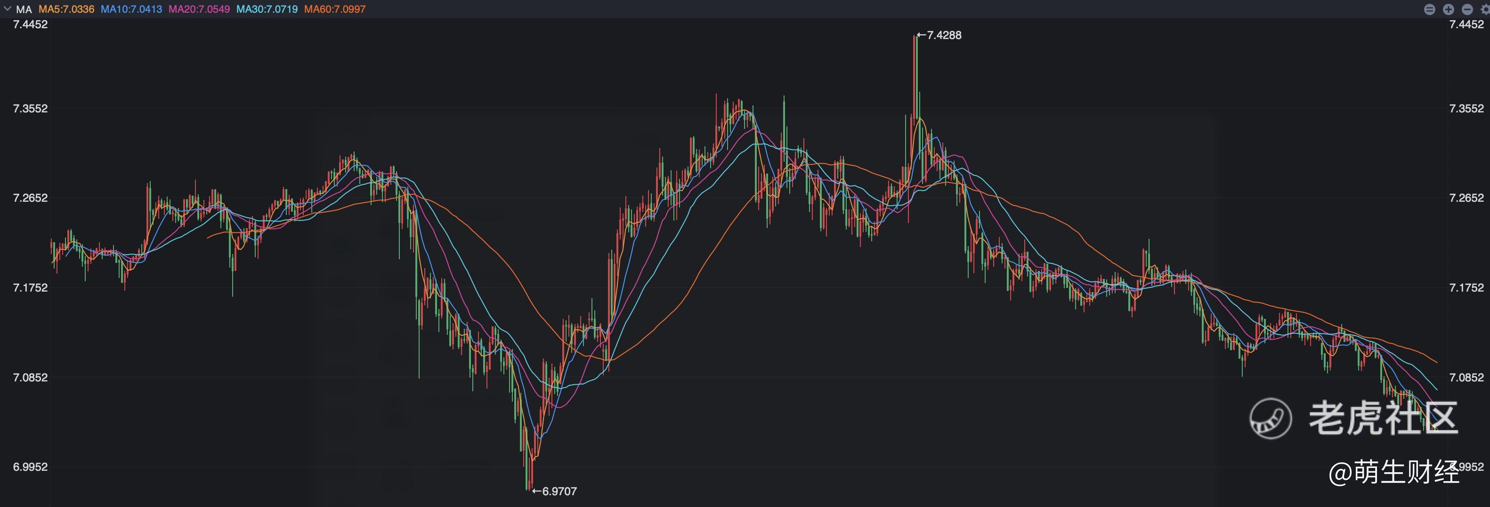Screen dimensions: 1490x507
Task: Click the @萌生财经 author handle
Action: click(x=1393, y=472)
